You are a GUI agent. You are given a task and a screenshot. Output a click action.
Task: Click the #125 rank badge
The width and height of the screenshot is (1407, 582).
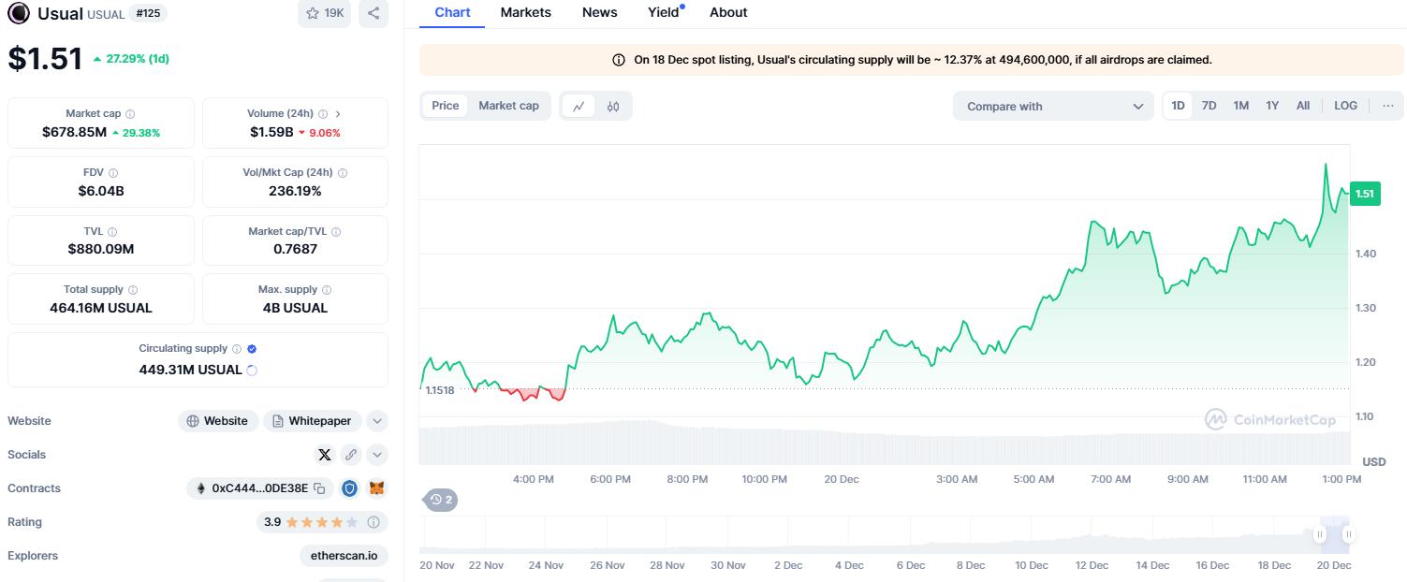coord(149,13)
